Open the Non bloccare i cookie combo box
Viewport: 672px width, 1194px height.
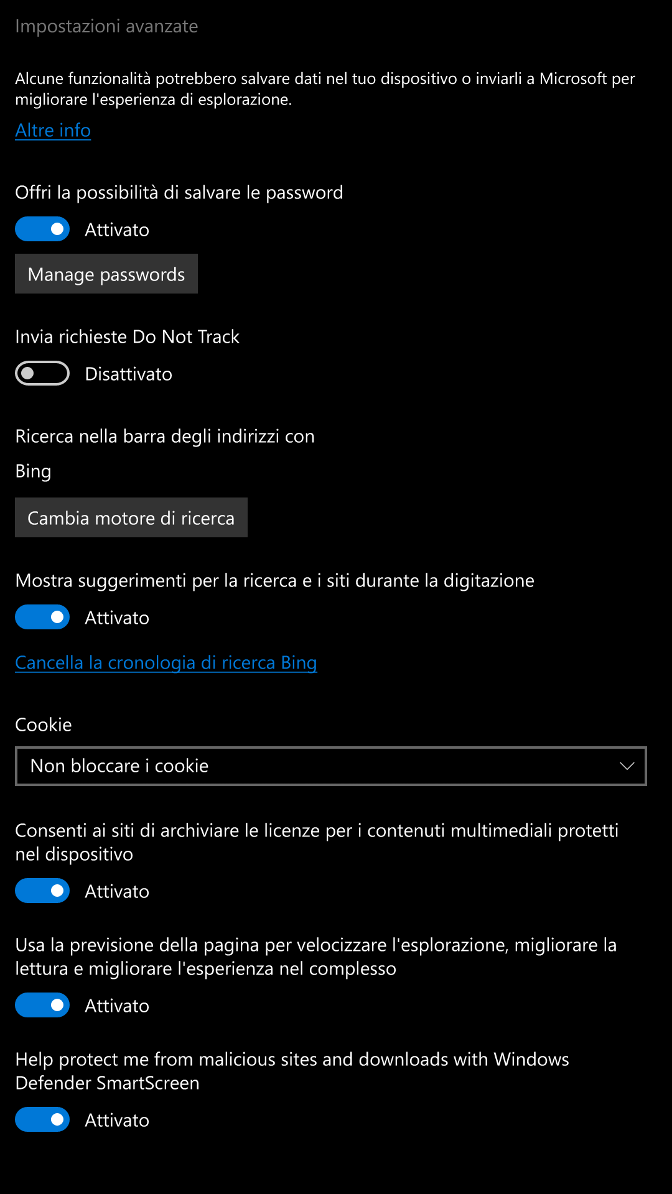point(331,766)
